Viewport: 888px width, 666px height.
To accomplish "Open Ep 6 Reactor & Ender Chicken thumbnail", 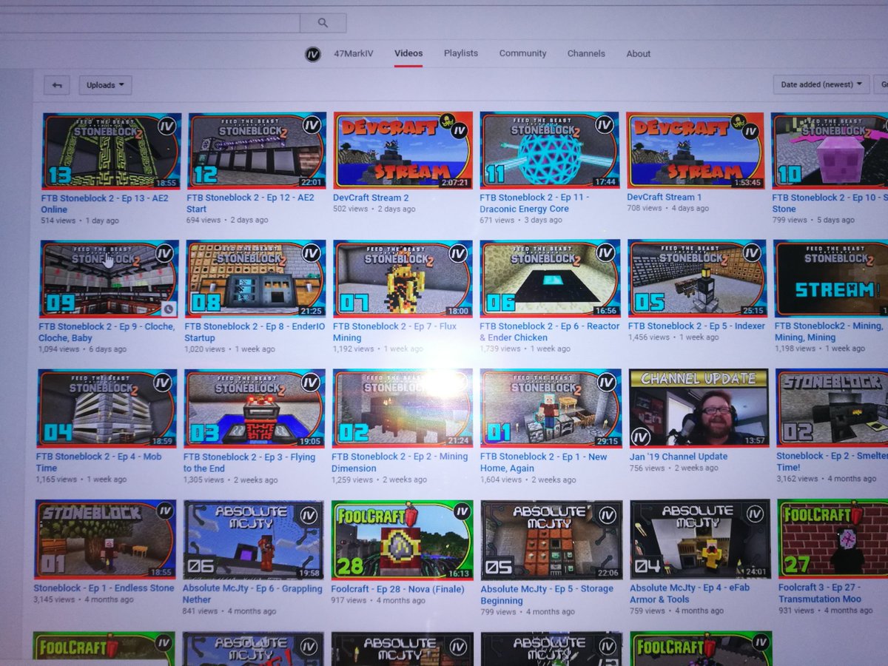I will (550, 278).
